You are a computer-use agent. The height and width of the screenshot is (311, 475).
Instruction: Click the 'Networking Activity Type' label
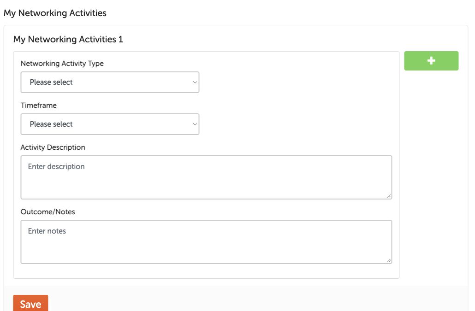[62, 64]
